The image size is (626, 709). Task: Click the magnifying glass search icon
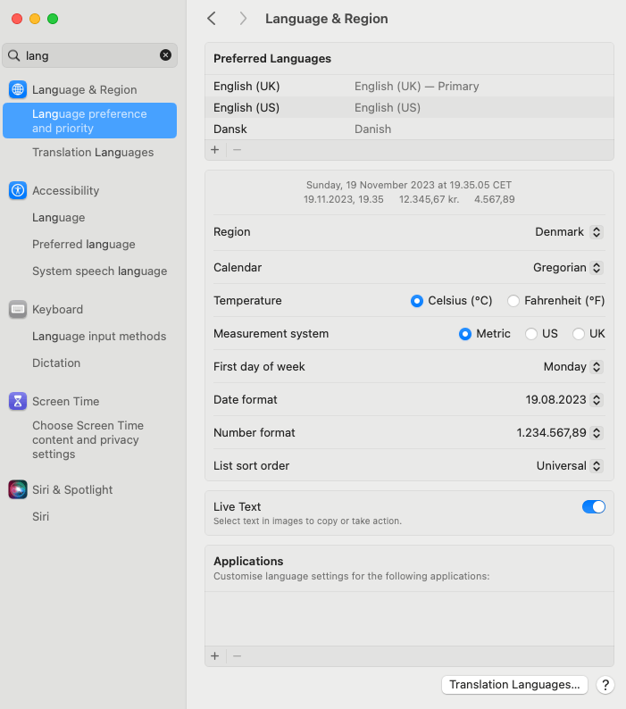pos(14,55)
